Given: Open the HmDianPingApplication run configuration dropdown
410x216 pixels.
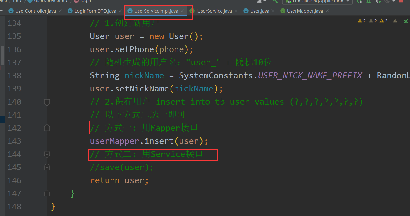Looking at the screenshot, I should coord(317,1).
